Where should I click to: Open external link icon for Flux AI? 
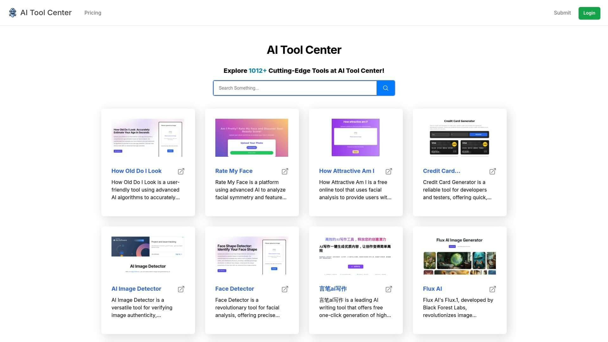coord(493,289)
